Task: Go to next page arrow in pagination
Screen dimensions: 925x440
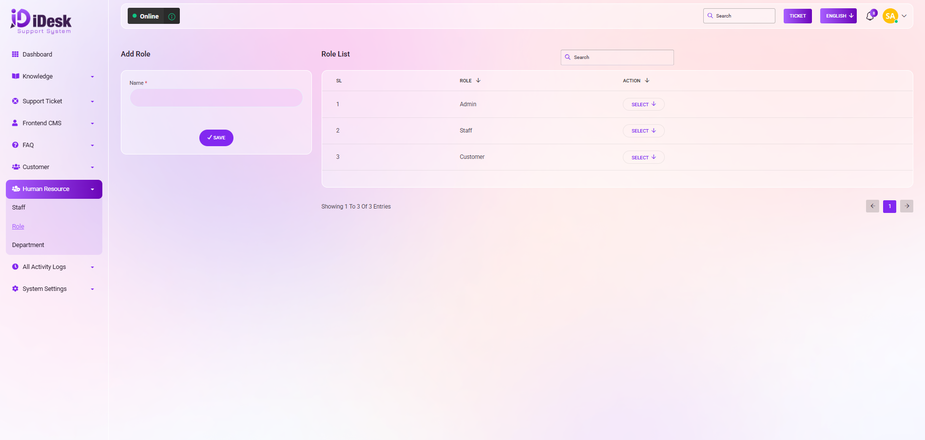Action: coord(906,206)
